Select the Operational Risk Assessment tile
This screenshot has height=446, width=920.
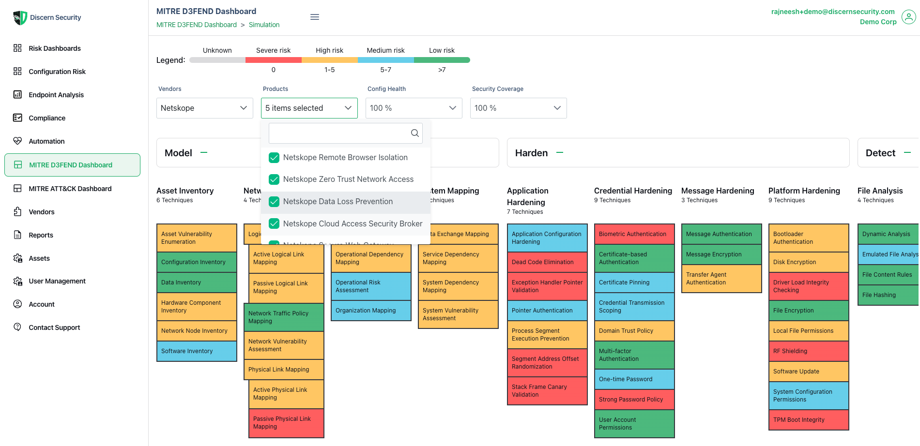[x=371, y=286]
